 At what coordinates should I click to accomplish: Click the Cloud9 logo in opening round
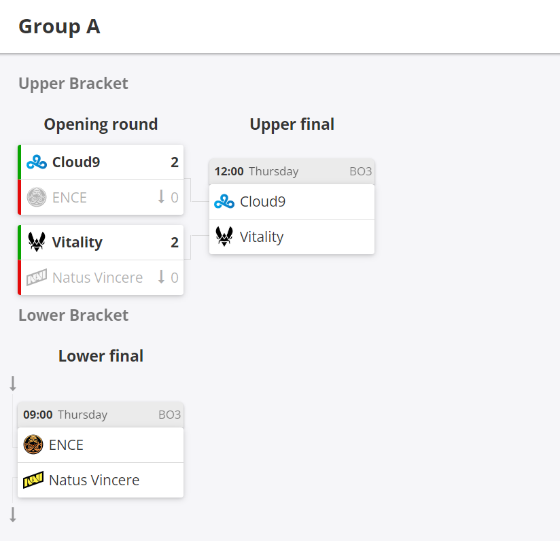pos(37,162)
